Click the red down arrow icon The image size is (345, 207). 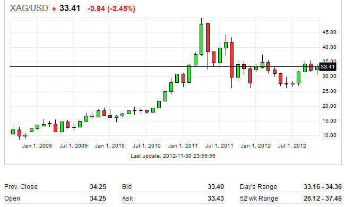[x=54, y=9]
